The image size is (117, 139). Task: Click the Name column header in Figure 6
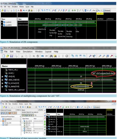pyautogui.click(x=14, y=66)
